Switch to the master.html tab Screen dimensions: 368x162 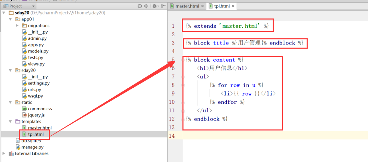coord(187,6)
